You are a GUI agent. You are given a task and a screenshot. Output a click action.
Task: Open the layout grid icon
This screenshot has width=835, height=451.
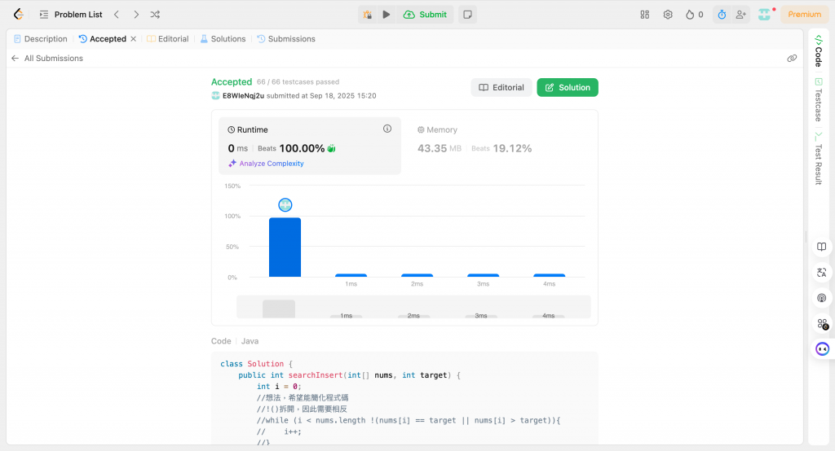click(x=644, y=15)
